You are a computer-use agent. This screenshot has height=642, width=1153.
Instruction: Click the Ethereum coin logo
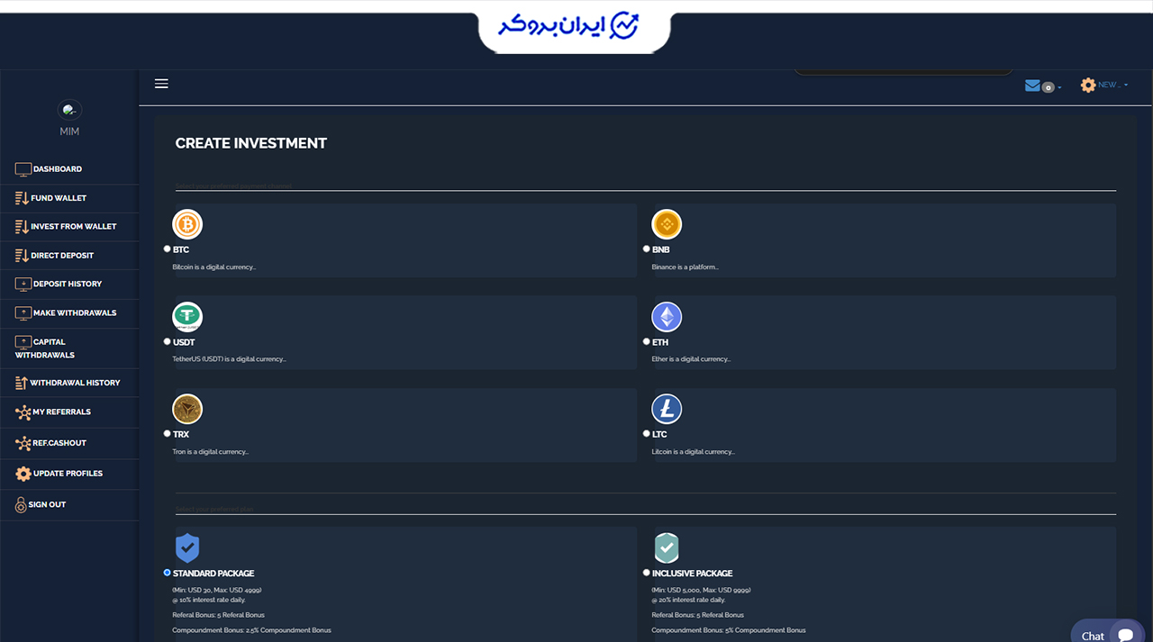667,317
